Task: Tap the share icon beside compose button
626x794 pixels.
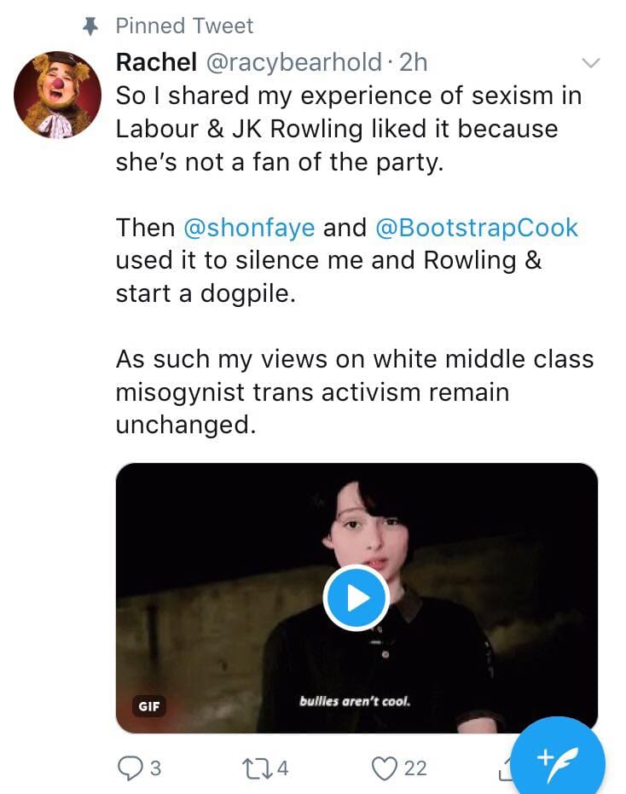Action: [506, 771]
